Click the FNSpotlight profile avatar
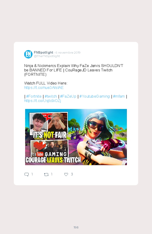Viewport: 152px width, 234px height. point(28,54)
